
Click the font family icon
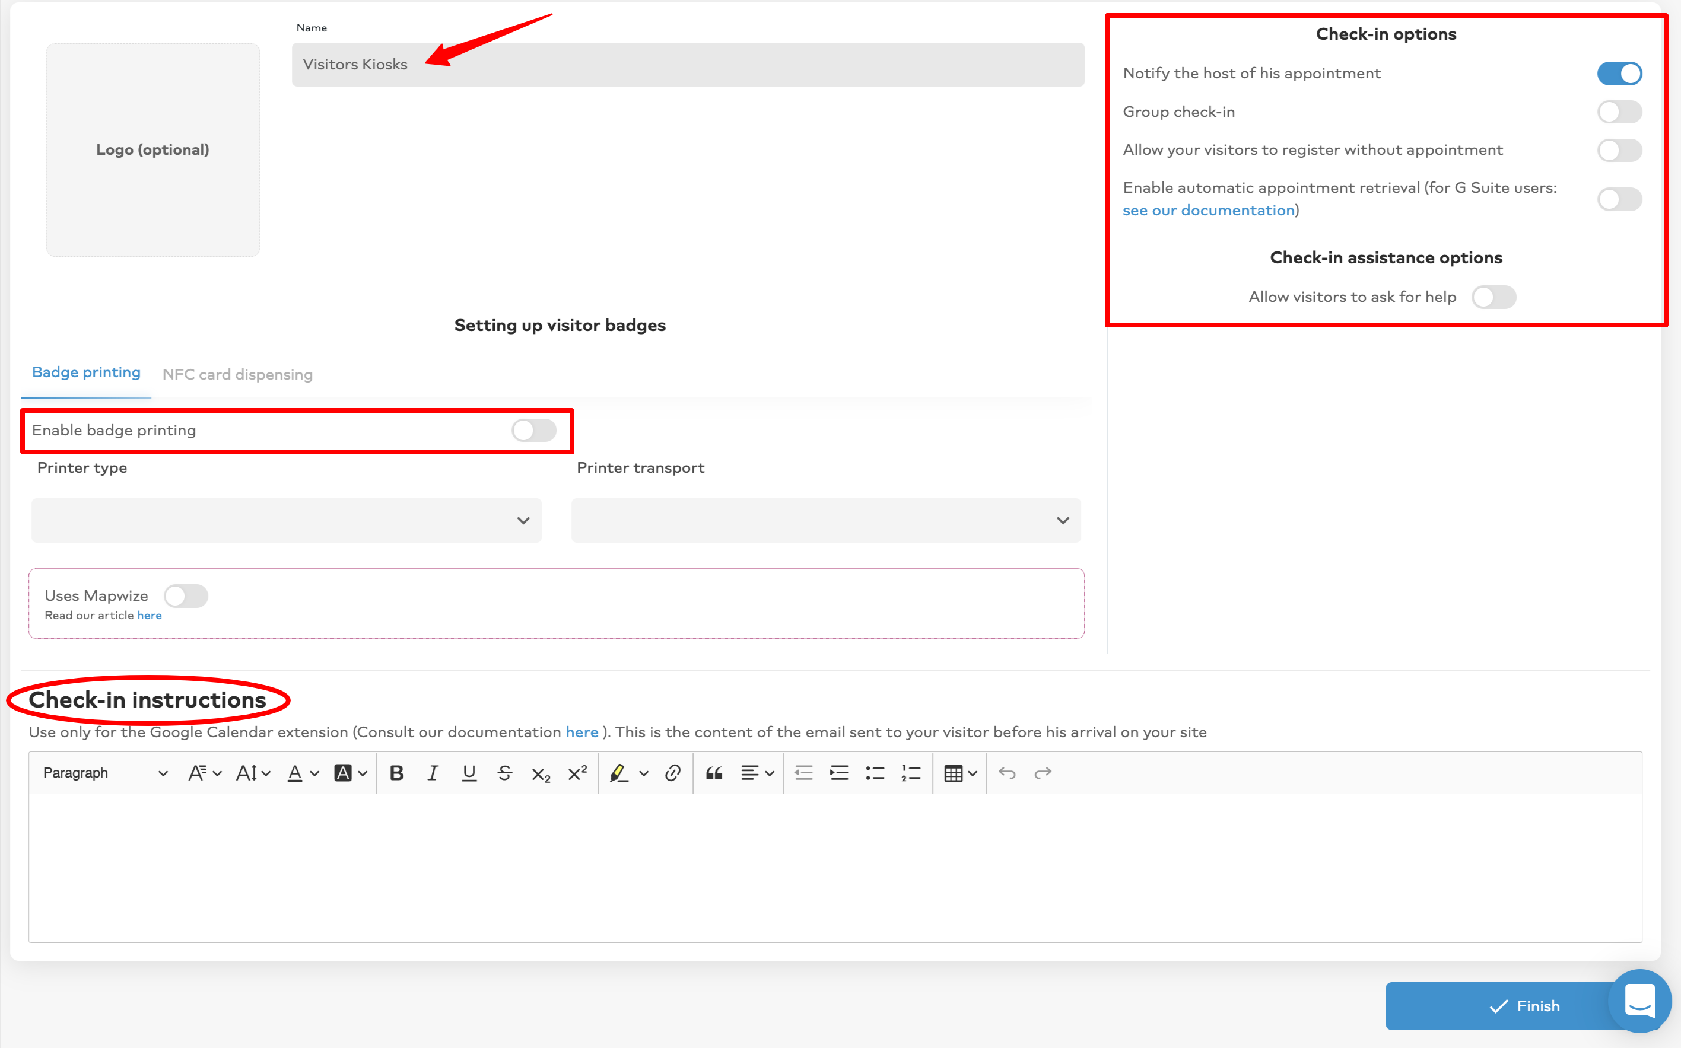click(x=197, y=773)
